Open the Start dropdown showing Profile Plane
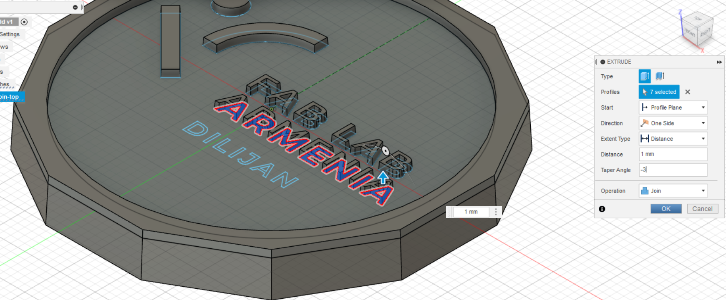The width and height of the screenshot is (726, 300). [673, 107]
